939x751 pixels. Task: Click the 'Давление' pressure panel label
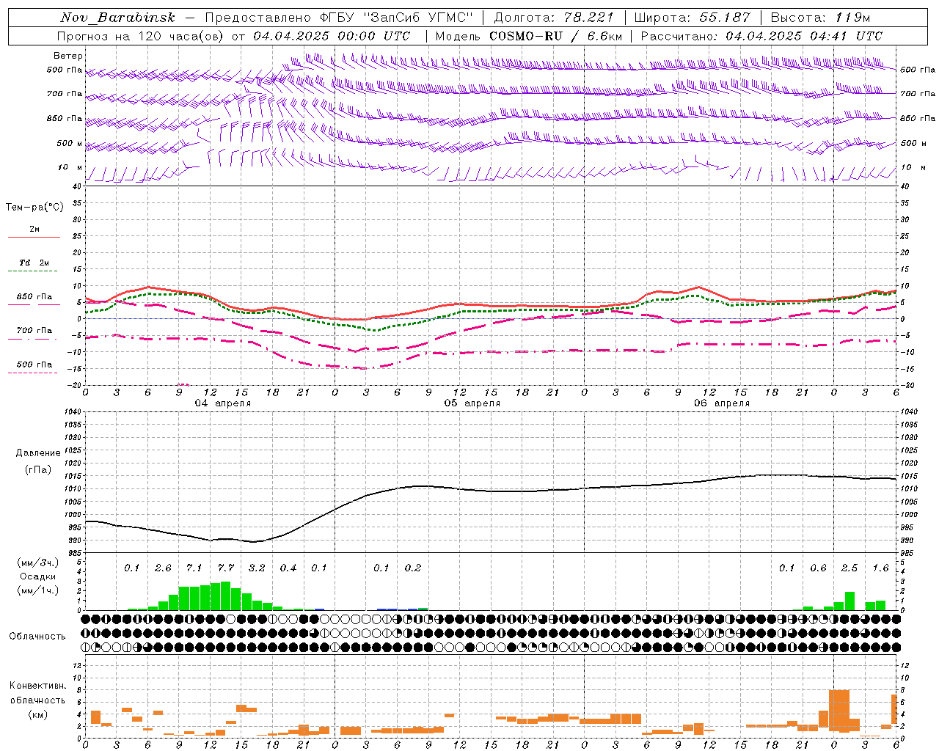38,453
